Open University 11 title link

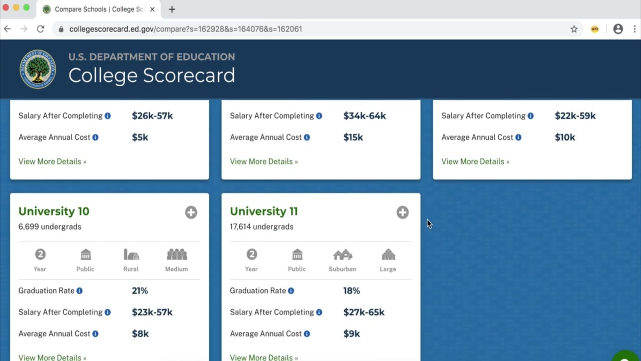point(263,211)
